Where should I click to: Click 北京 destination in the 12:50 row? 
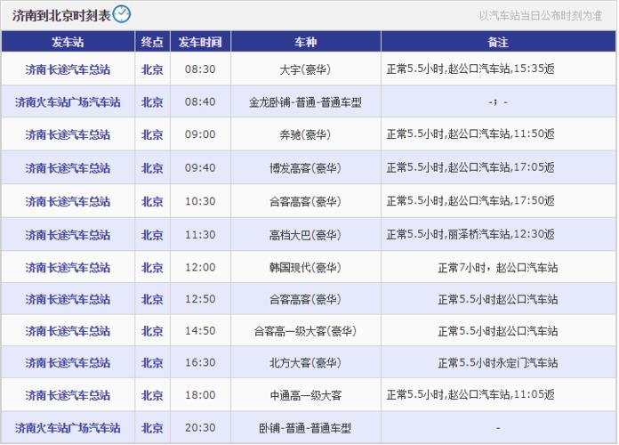152,299
